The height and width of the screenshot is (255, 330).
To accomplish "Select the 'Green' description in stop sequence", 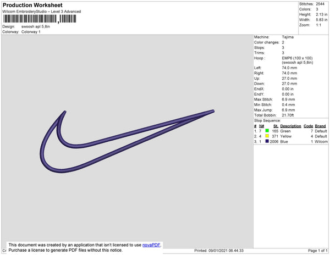I will [285, 131].
